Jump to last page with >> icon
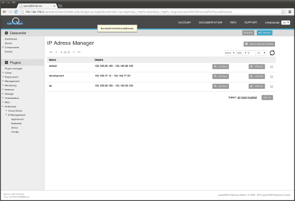The image size is (295, 201). pyautogui.click(x=79, y=52)
